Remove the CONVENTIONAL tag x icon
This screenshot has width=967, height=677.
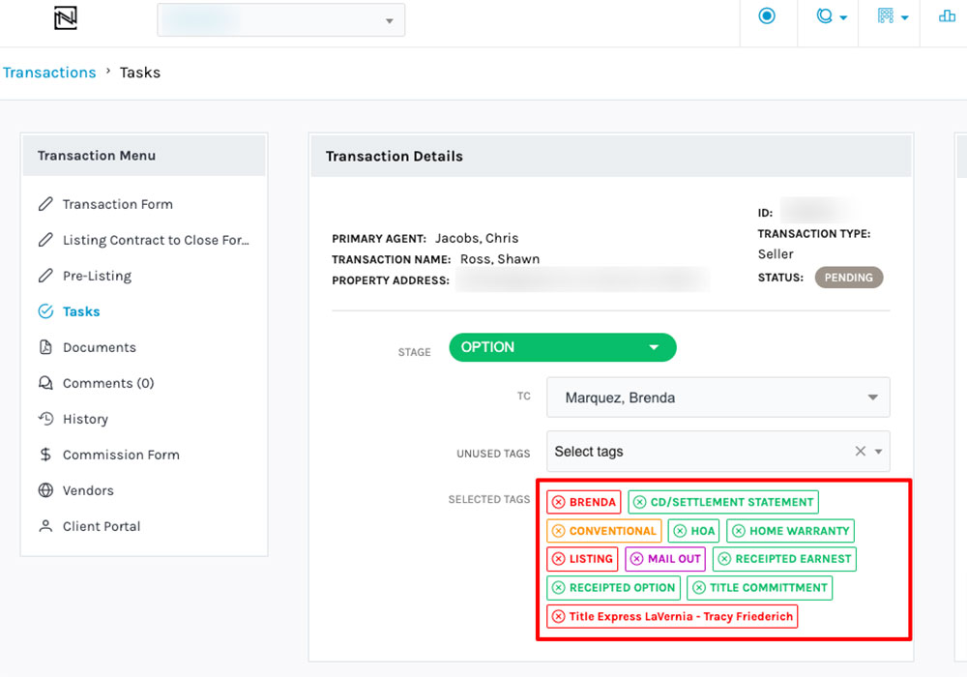click(558, 531)
